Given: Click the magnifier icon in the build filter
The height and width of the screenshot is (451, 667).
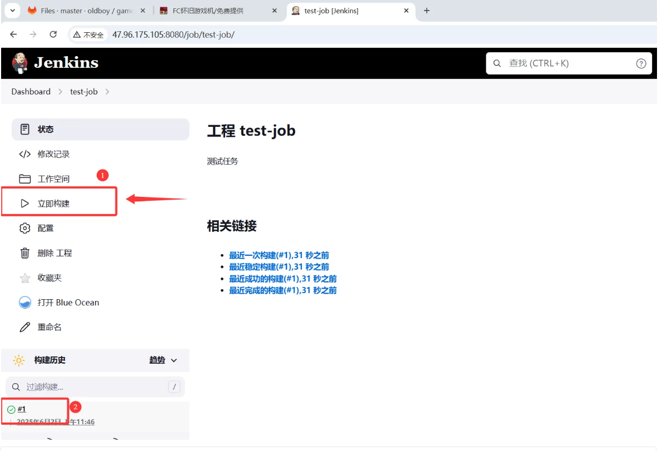Looking at the screenshot, I should (16, 386).
